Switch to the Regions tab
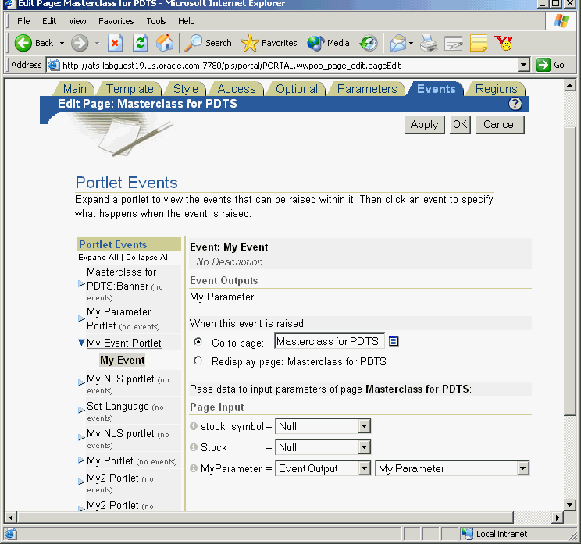The width and height of the screenshot is (581, 544). 496,89
